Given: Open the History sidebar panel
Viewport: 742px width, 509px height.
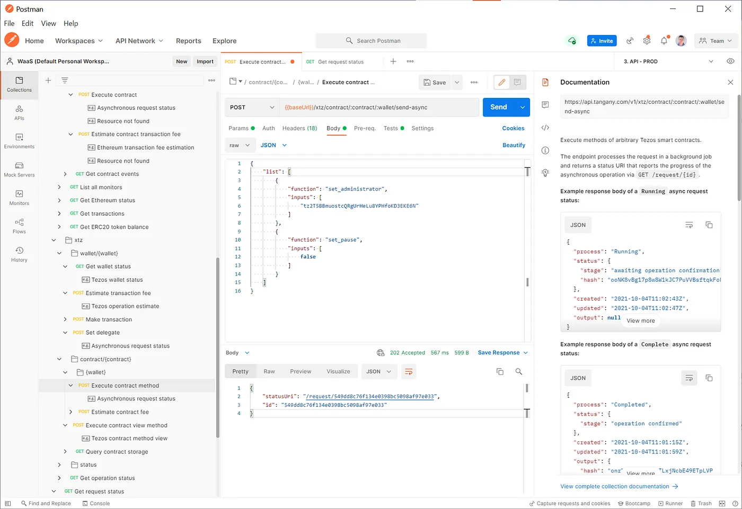Looking at the screenshot, I should point(19,254).
